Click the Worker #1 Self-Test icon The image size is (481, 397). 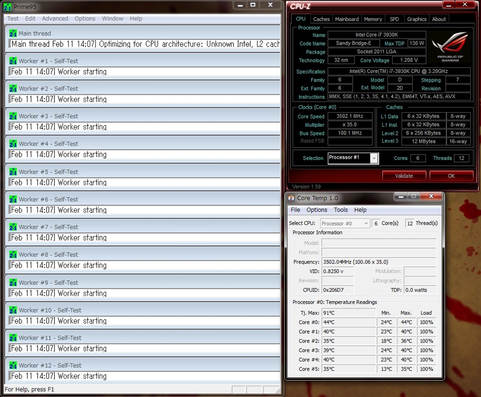pyautogui.click(x=13, y=61)
